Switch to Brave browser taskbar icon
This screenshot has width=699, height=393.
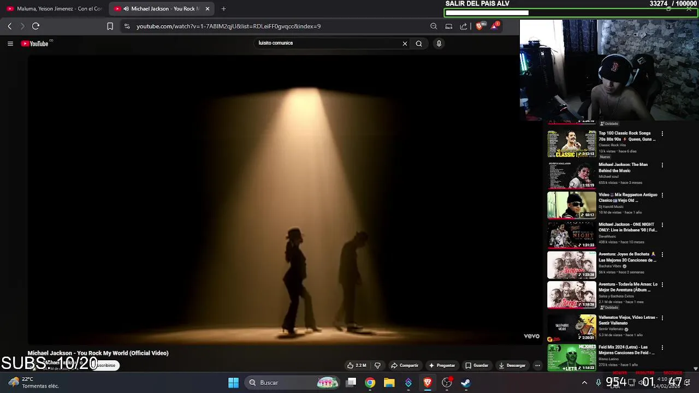[428, 383]
